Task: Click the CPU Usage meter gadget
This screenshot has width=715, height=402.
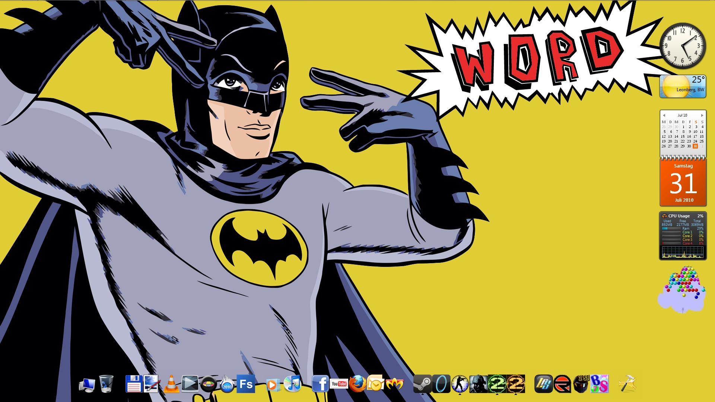Action: coord(683,236)
